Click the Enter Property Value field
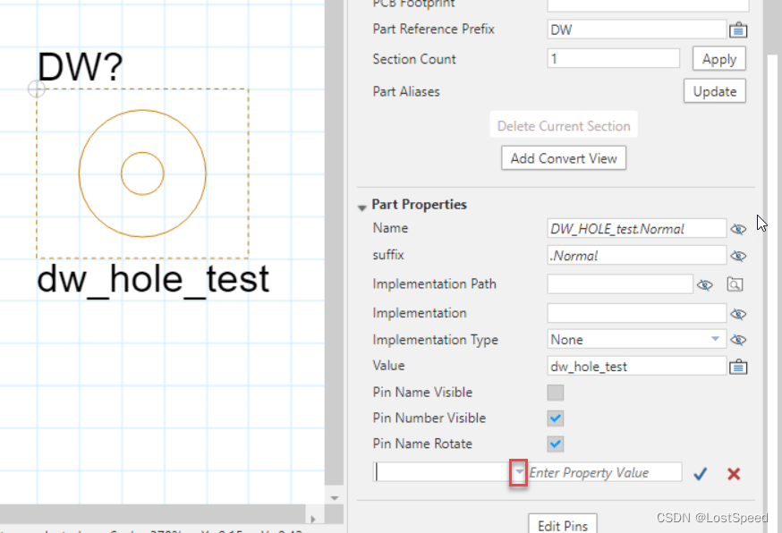 [x=604, y=472]
